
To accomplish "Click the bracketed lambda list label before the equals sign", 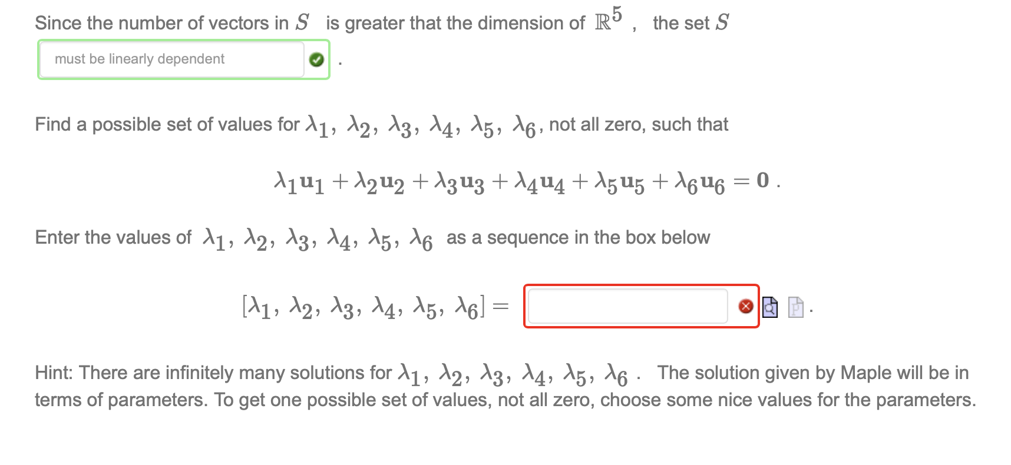I will [x=364, y=307].
